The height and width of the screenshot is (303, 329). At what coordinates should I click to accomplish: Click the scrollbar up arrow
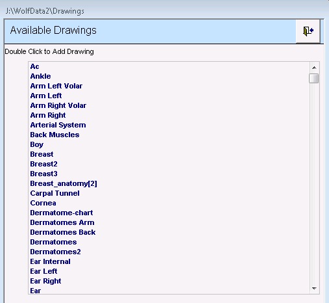pyautogui.click(x=314, y=68)
